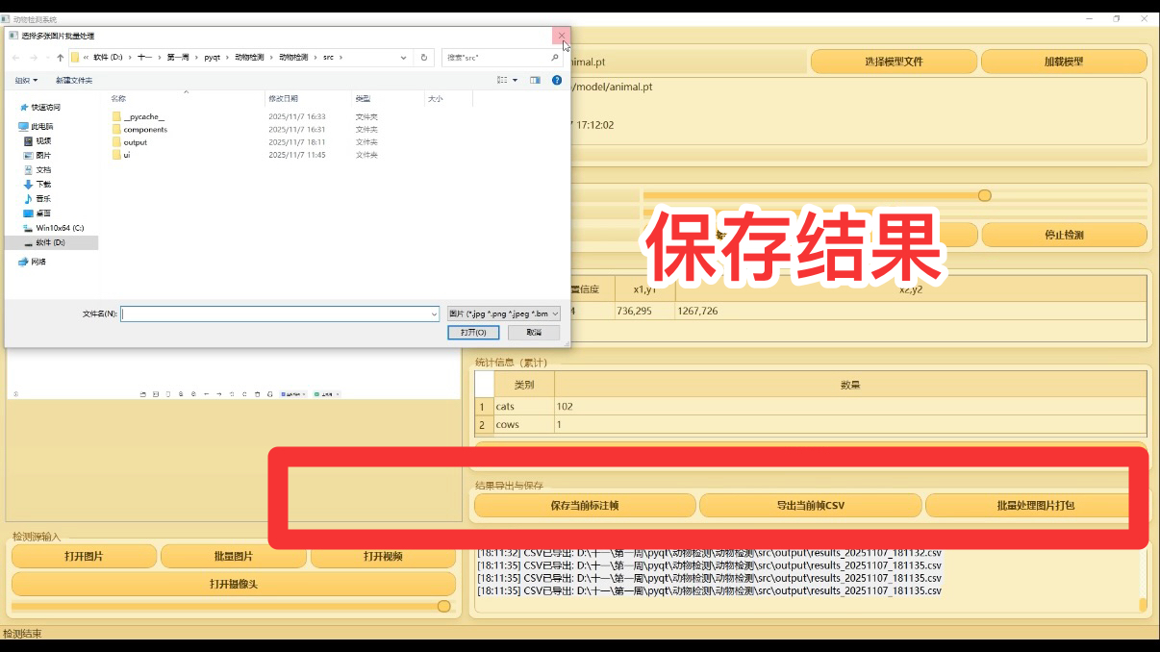Click the 打开(O) button

(x=473, y=332)
